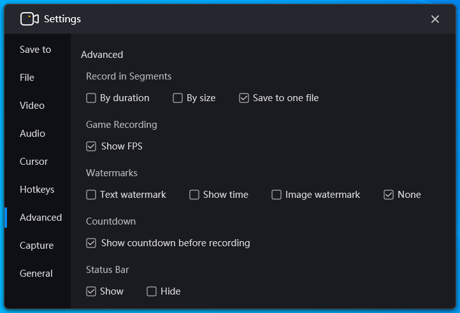This screenshot has width=460, height=313.
Task: Close the Settings dialog
Action: coord(435,19)
